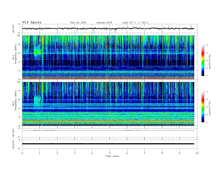Viewport: 222px width, 172px height.
Task: Click the time axis tick label "9"
Action: tap(179, 153)
